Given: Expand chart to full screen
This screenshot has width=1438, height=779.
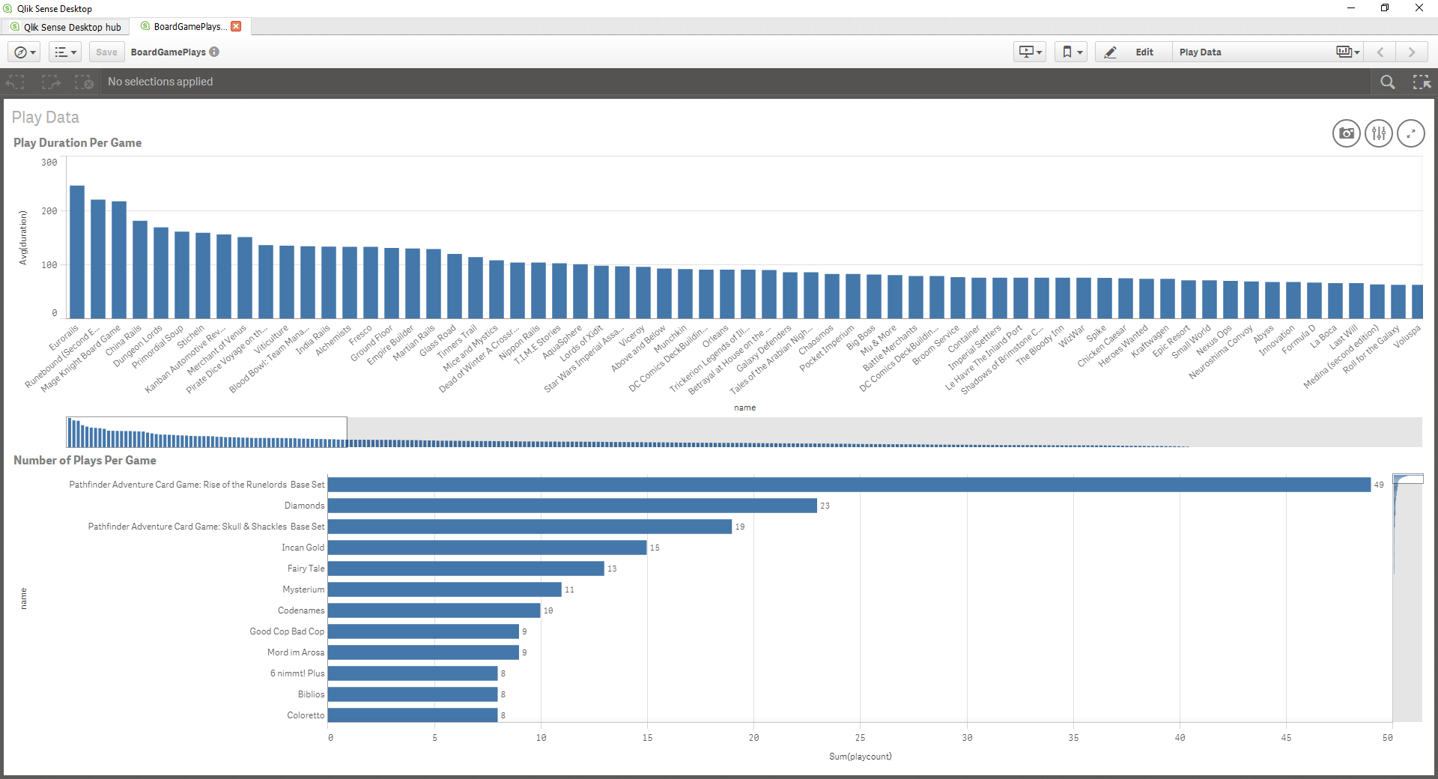Looking at the screenshot, I should click(1411, 133).
